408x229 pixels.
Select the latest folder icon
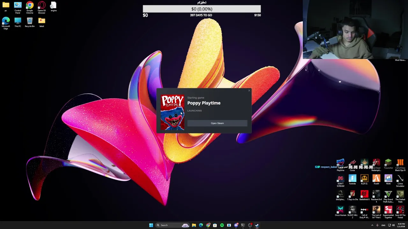coord(42,23)
